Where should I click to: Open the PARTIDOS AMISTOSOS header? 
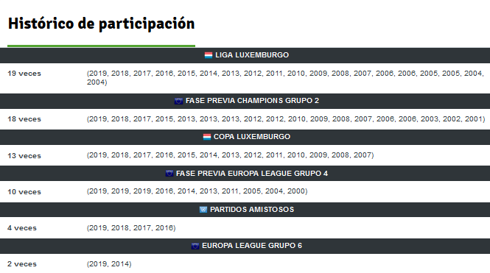(x=252, y=210)
